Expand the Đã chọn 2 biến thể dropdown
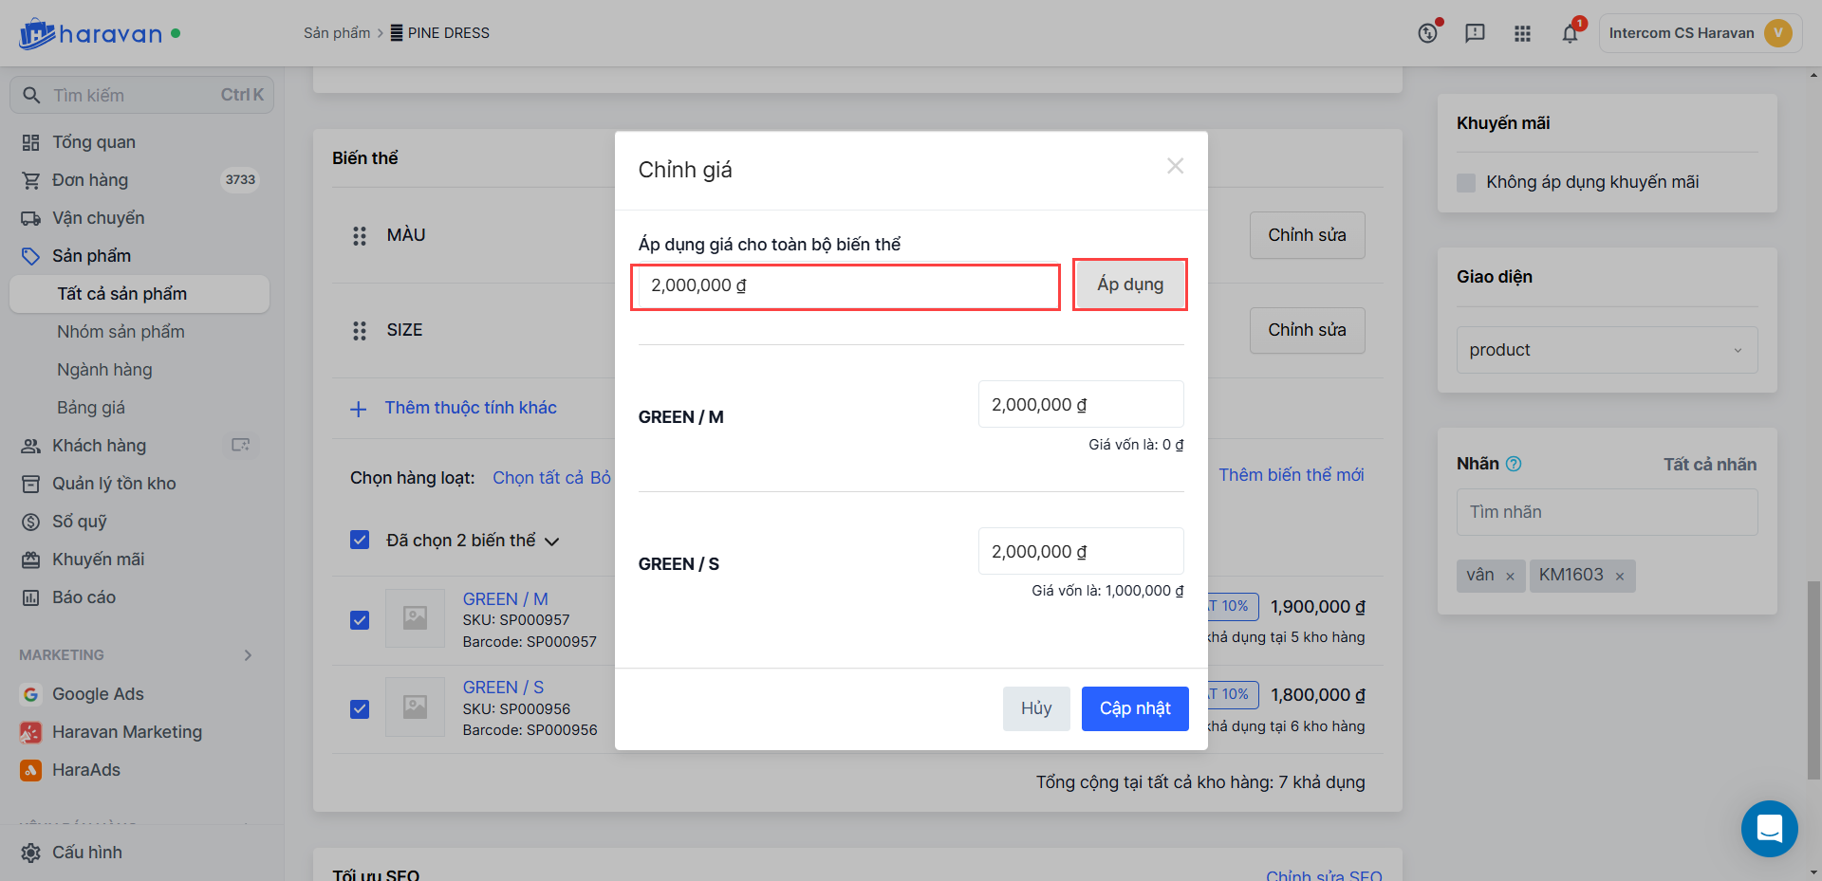The width and height of the screenshot is (1822, 881). 551,541
